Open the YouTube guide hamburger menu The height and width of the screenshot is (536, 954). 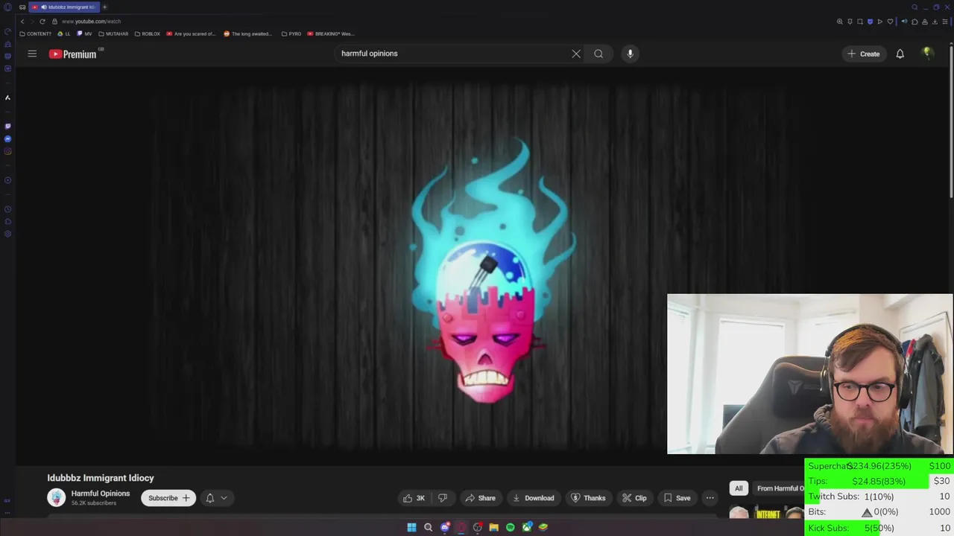click(32, 54)
